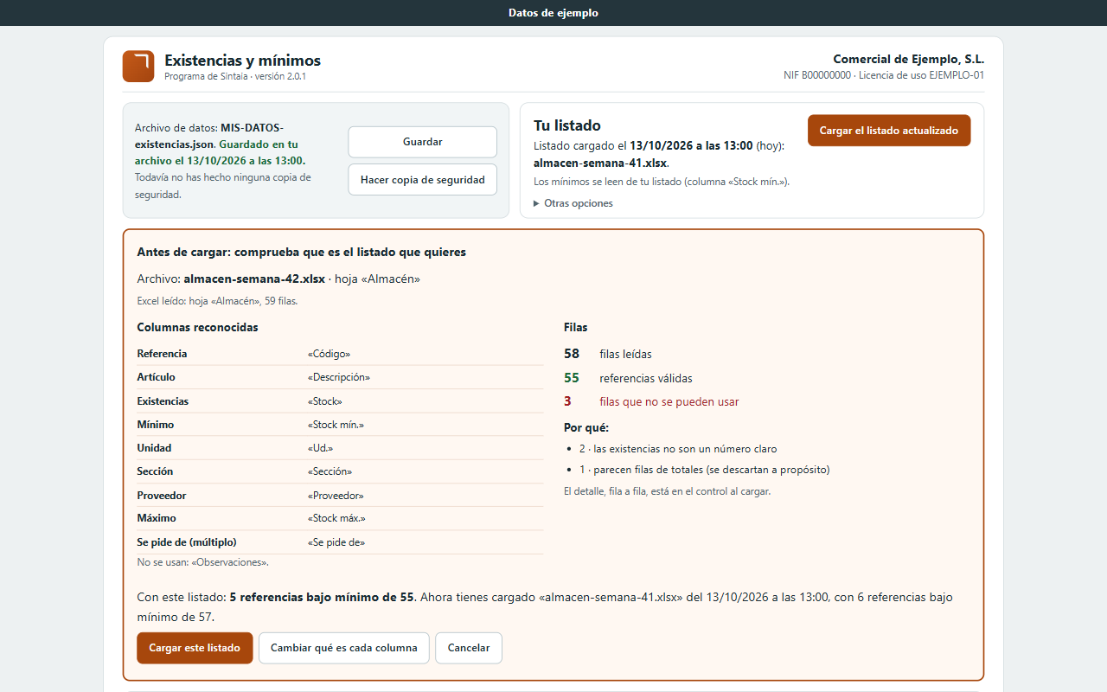Click the «Proveedor» column value
This screenshot has width=1107, height=692.
336,496
